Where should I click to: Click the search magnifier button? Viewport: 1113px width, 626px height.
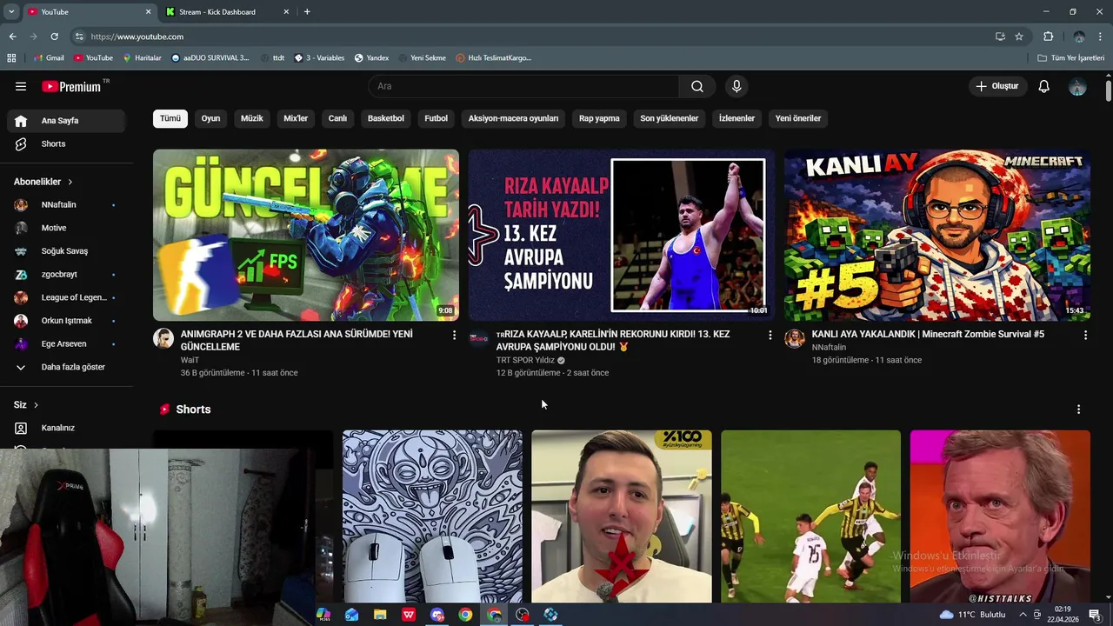(x=697, y=86)
